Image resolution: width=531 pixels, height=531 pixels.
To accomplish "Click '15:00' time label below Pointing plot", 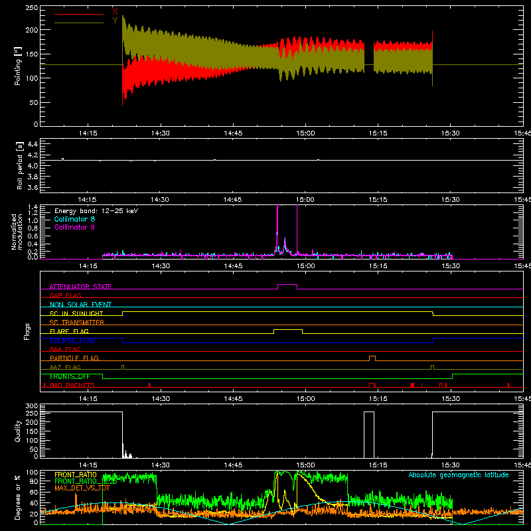I will pos(305,133).
